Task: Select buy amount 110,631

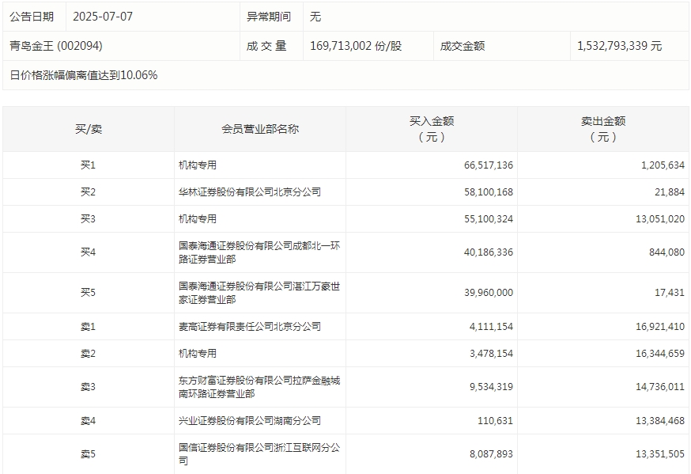Action: pos(496,421)
